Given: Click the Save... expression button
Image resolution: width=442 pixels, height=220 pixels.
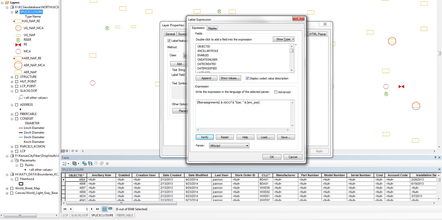Looking at the screenshot, I should (x=286, y=137).
